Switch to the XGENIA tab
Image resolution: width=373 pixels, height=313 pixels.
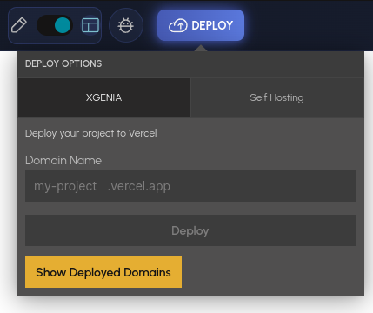103,97
